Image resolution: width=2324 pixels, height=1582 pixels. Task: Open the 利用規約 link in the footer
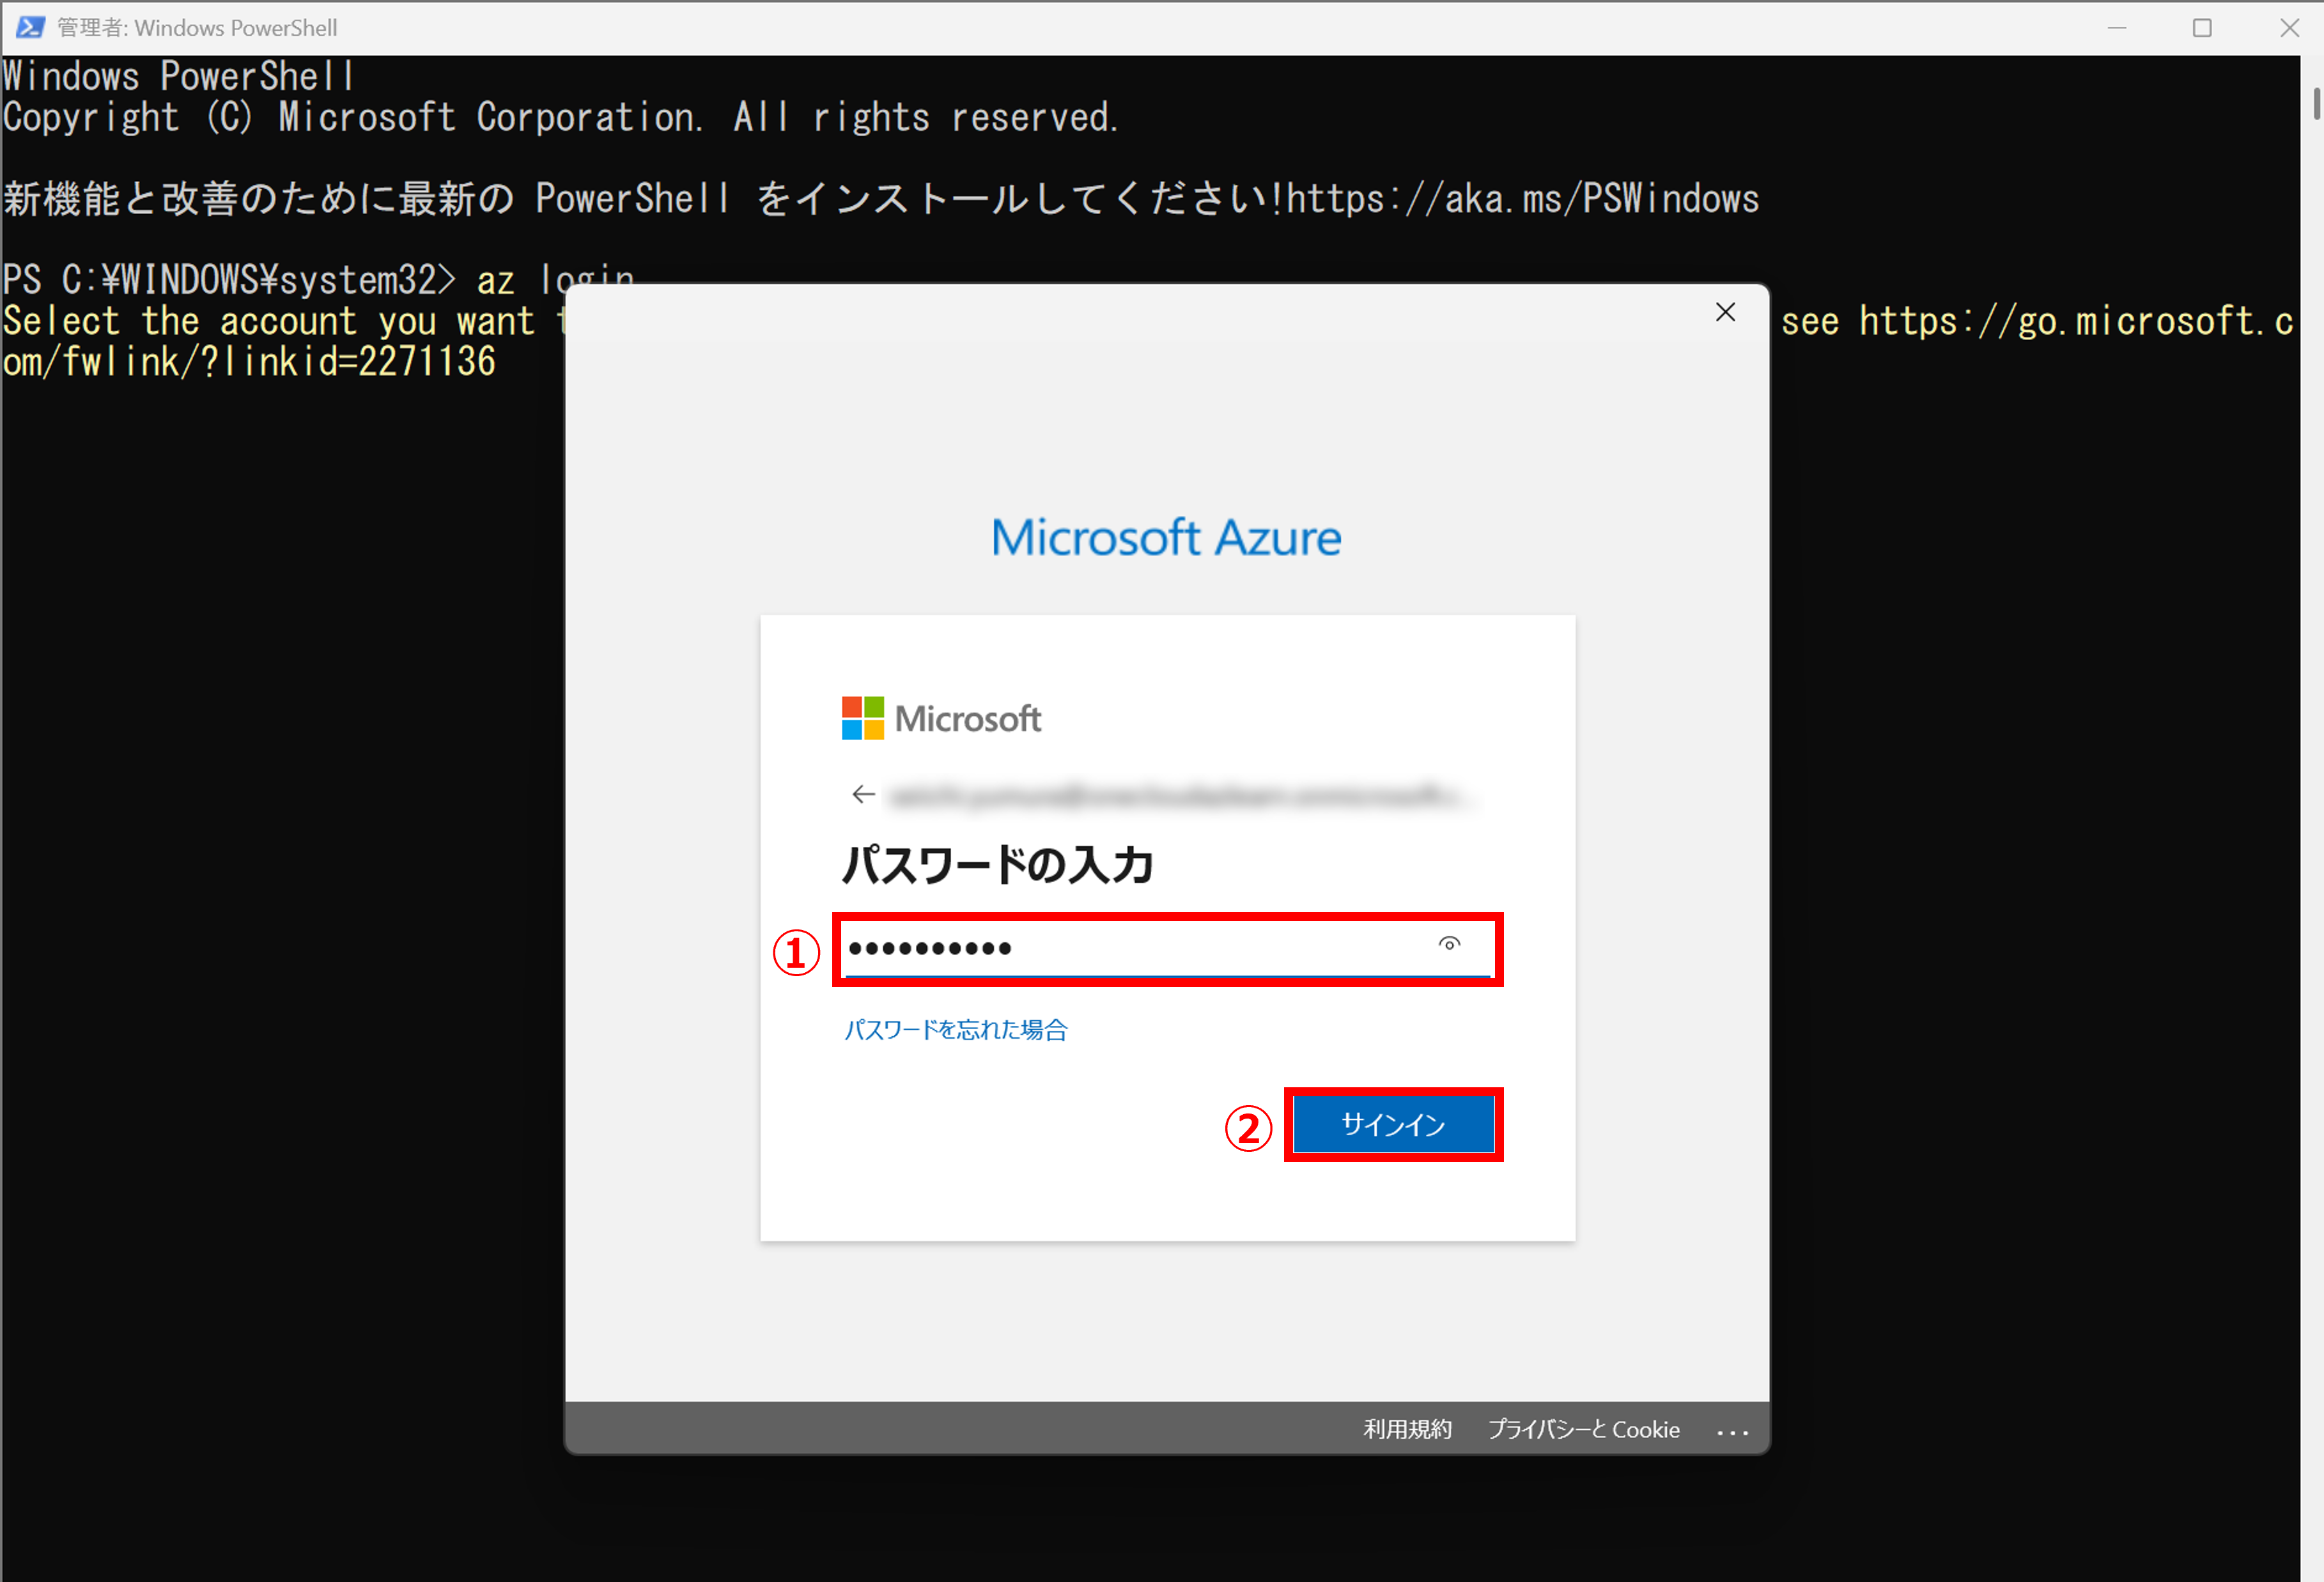tap(1407, 1429)
